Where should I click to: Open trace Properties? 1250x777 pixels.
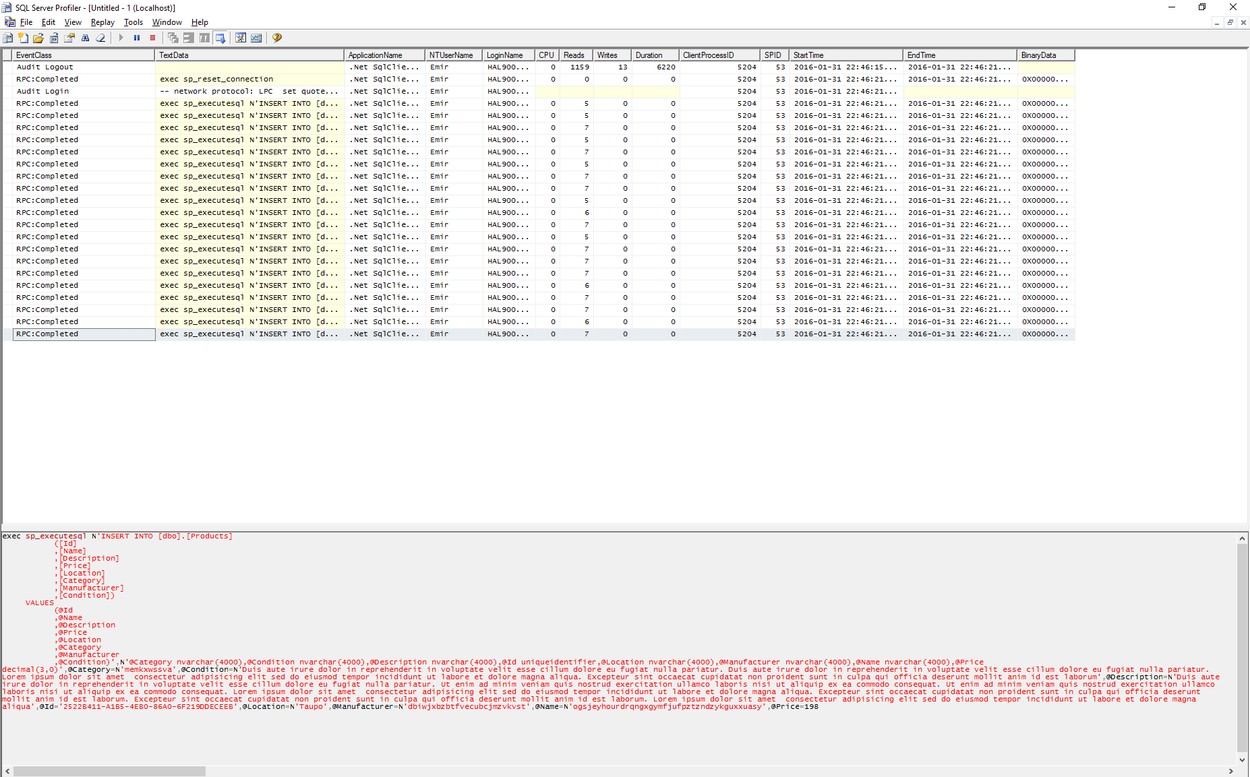click(x=69, y=38)
